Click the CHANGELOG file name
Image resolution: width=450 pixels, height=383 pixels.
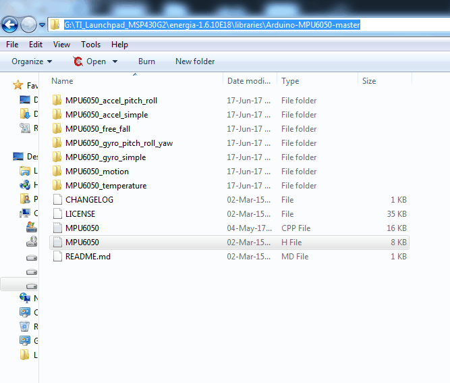point(89,200)
